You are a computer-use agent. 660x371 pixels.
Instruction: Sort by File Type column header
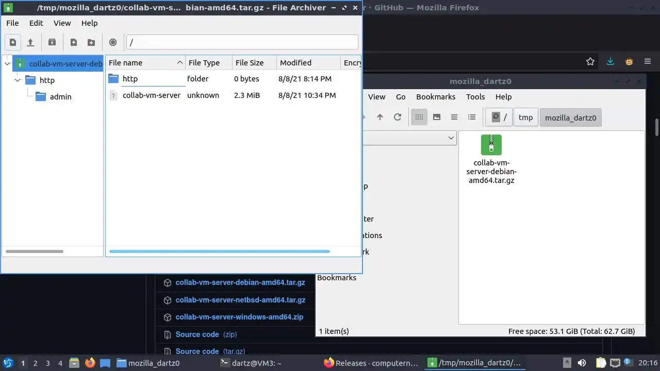pos(209,63)
